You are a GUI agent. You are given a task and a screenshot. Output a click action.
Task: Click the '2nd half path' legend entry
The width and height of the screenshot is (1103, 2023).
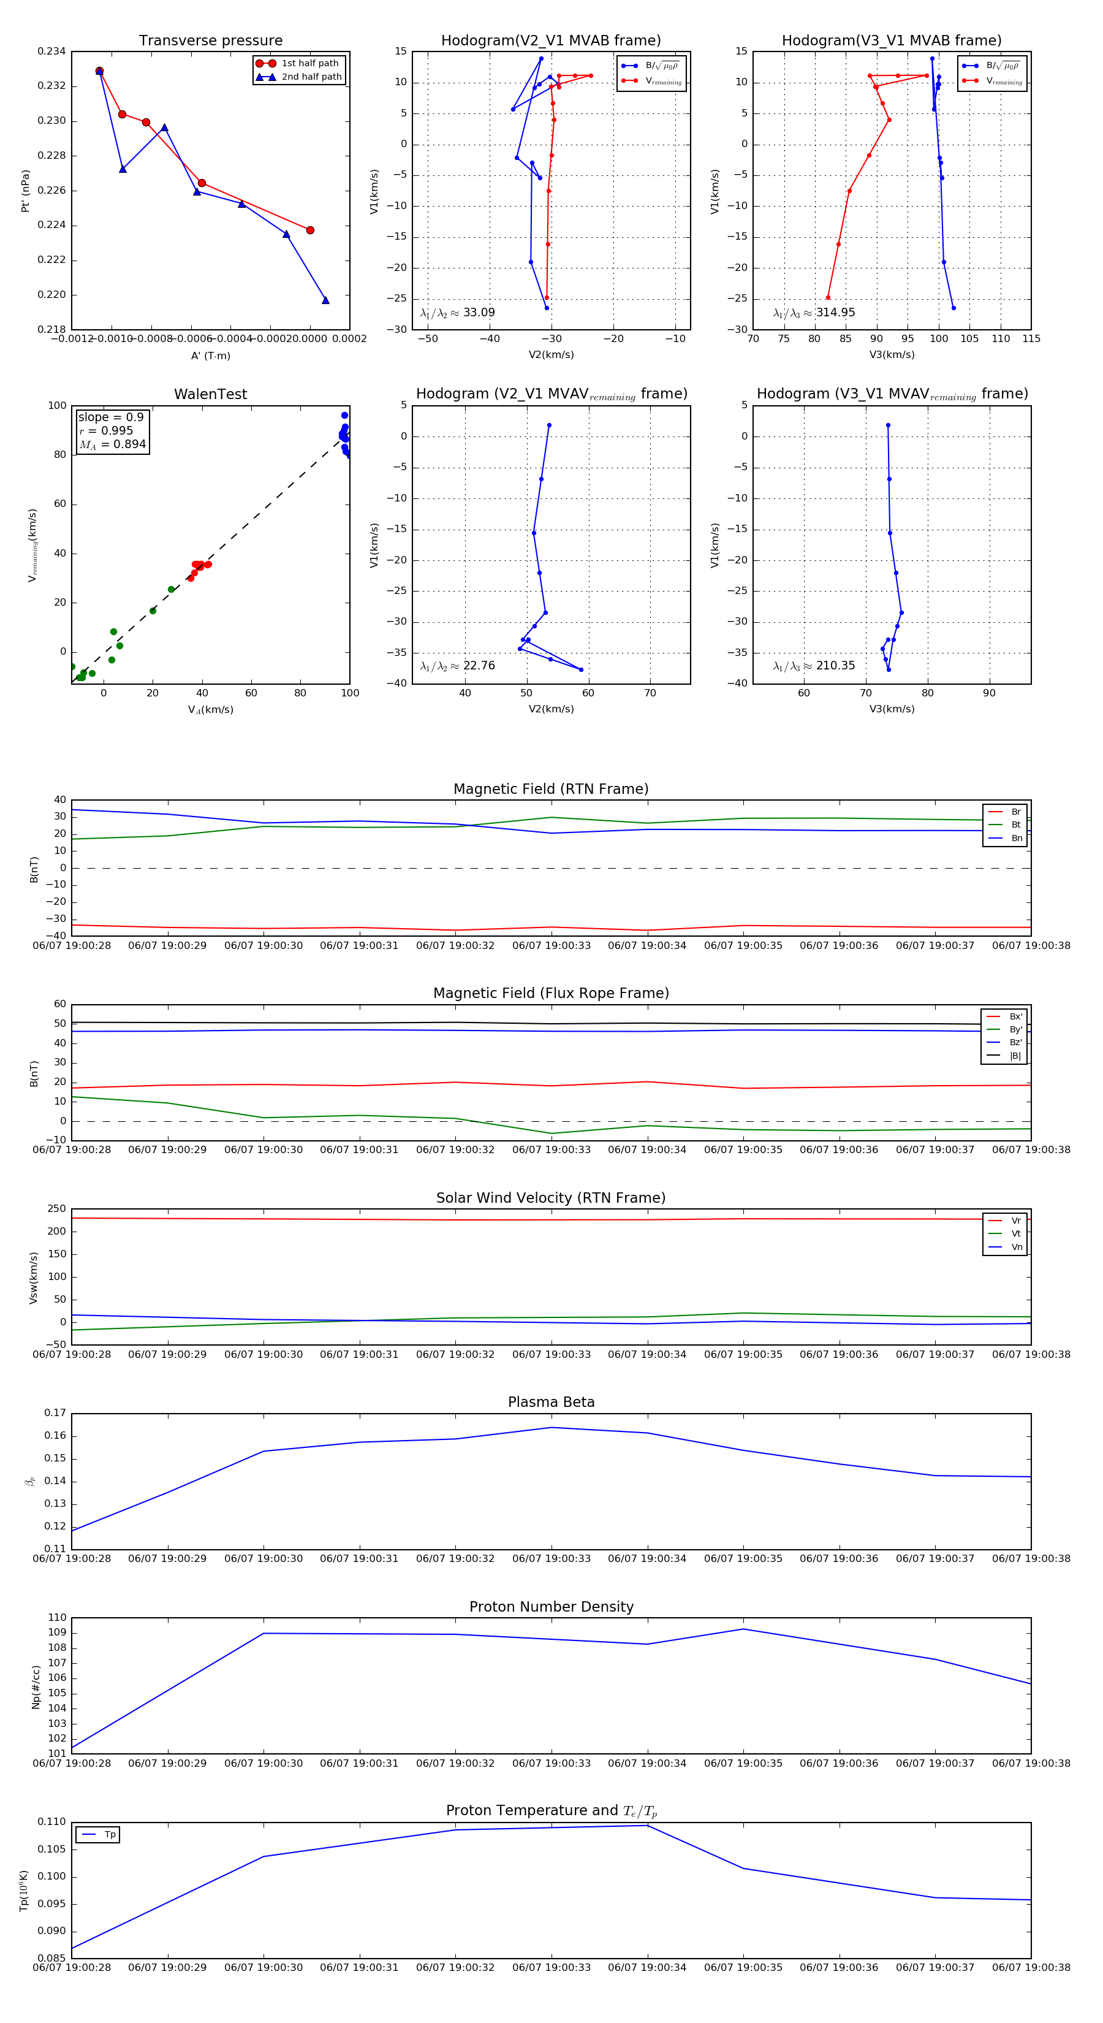pyautogui.click(x=299, y=77)
